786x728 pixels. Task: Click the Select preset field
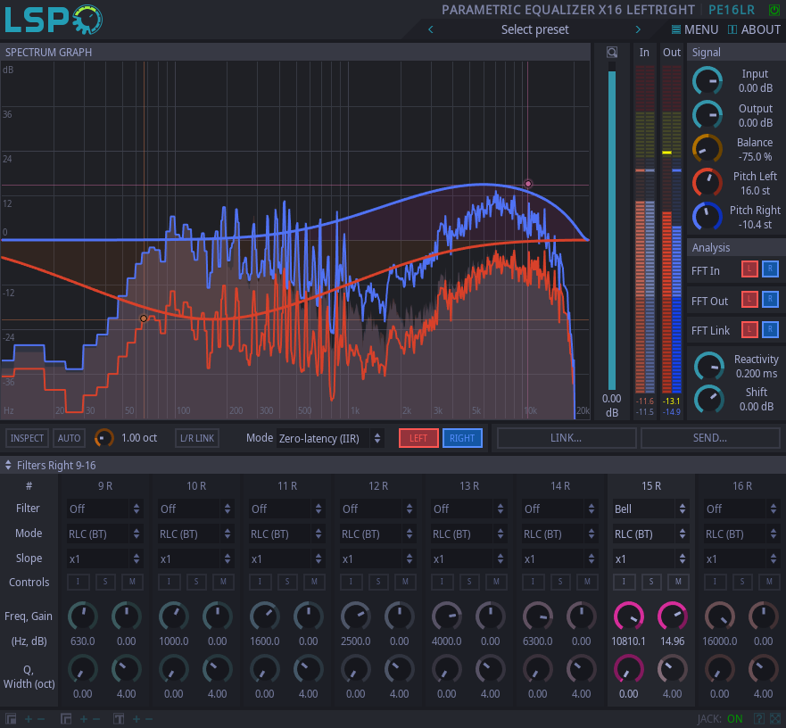pyautogui.click(x=534, y=29)
